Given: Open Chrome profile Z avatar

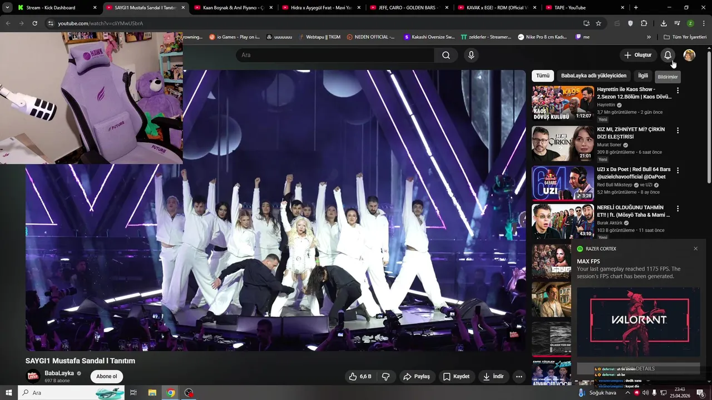Looking at the screenshot, I should point(690,23).
